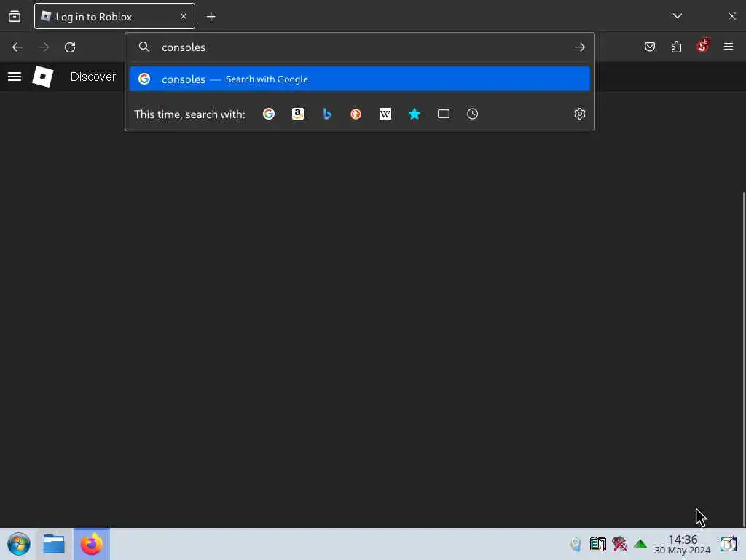Image resolution: width=746 pixels, height=560 pixels.
Task: Open the Start menu
Action: pyautogui.click(x=18, y=544)
